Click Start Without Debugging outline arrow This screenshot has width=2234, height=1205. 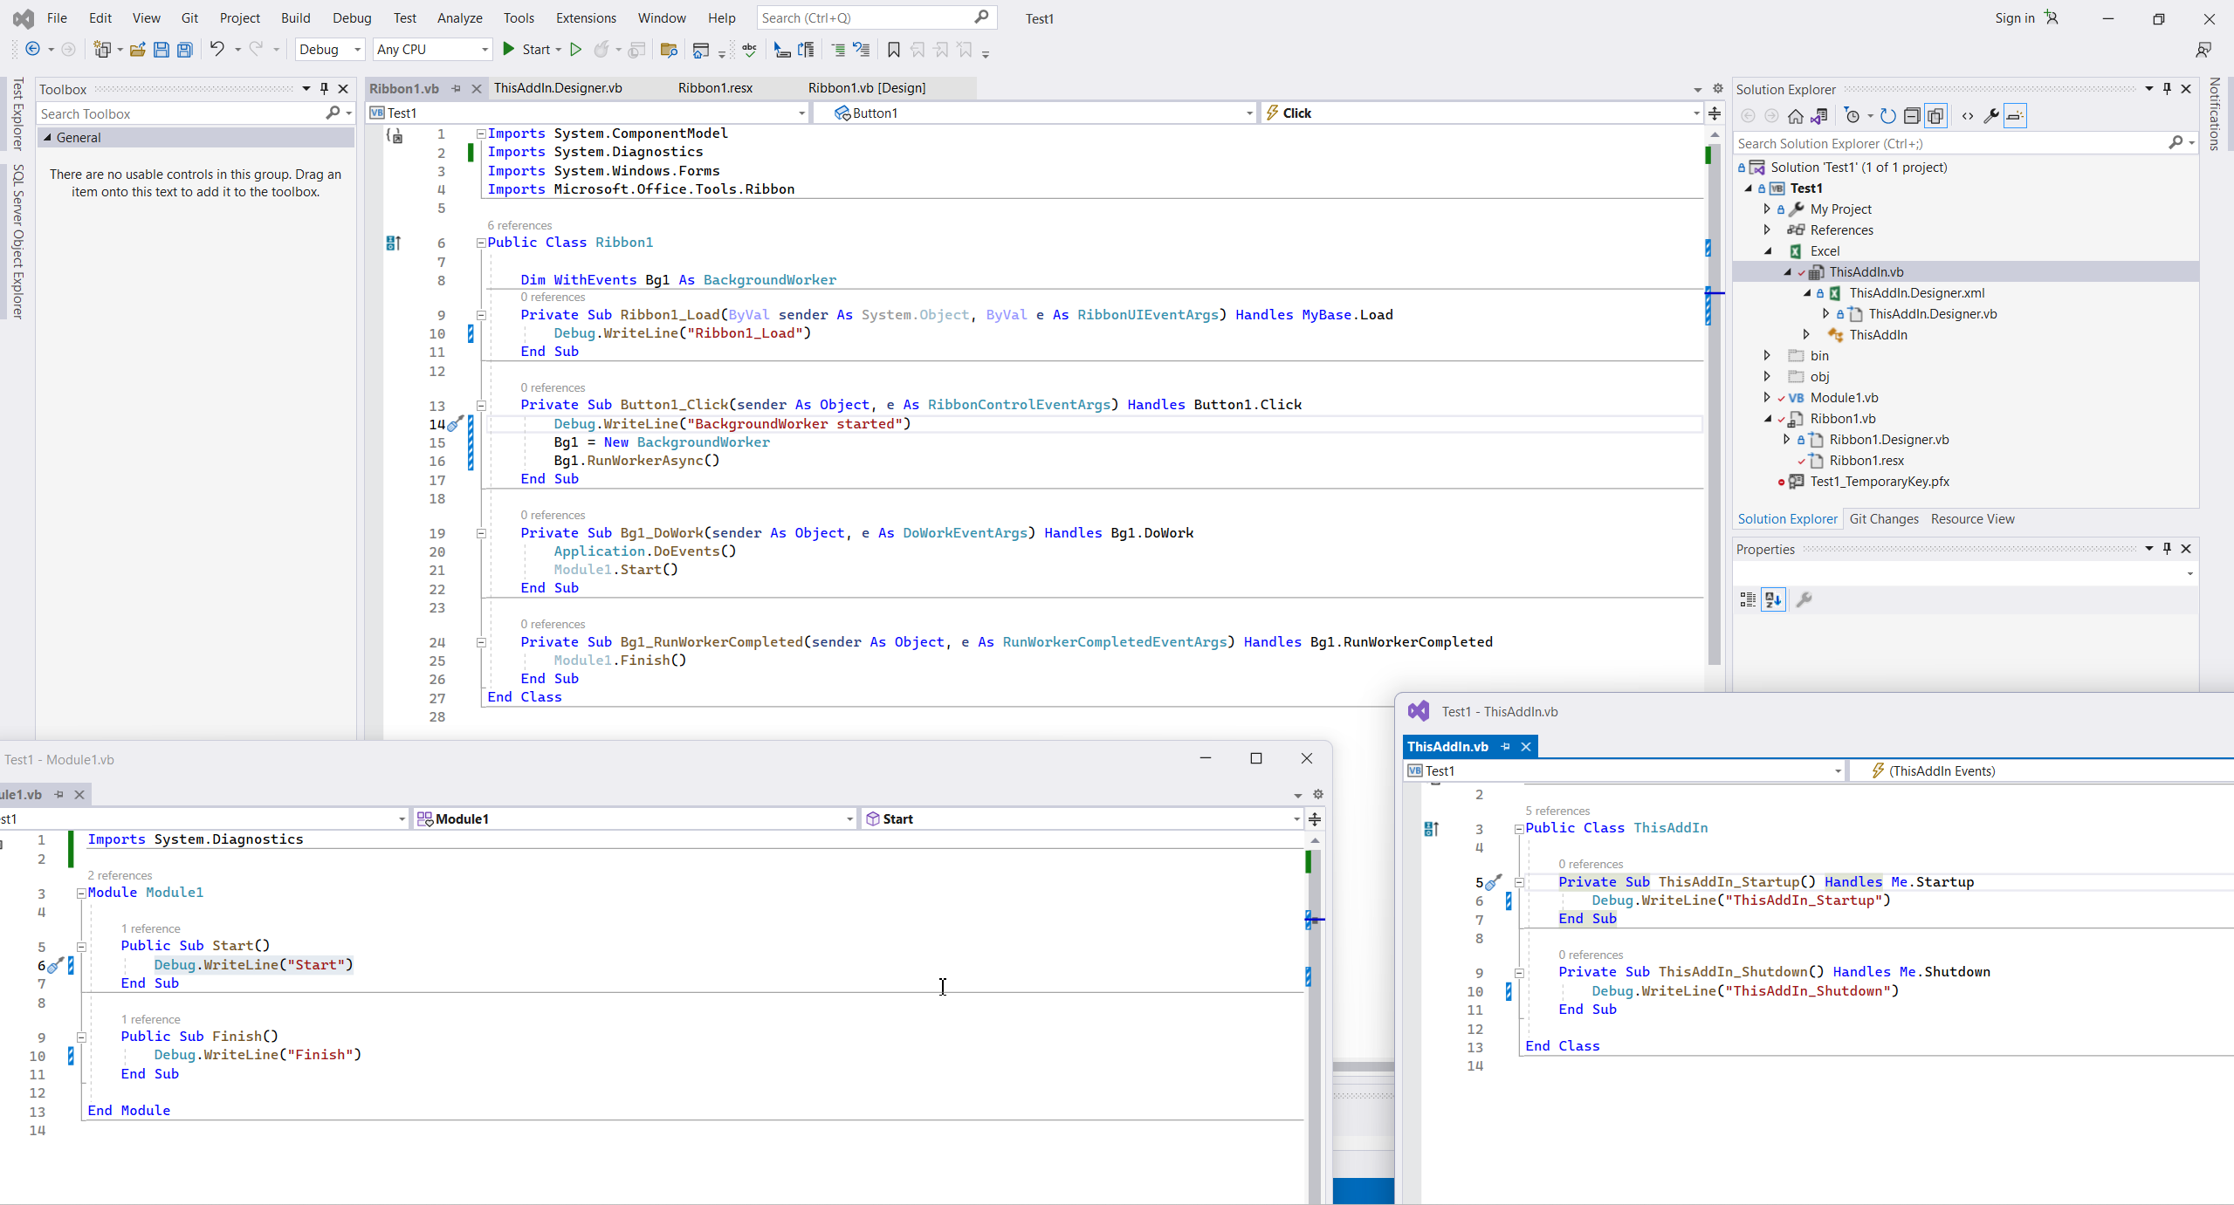pyautogui.click(x=575, y=50)
